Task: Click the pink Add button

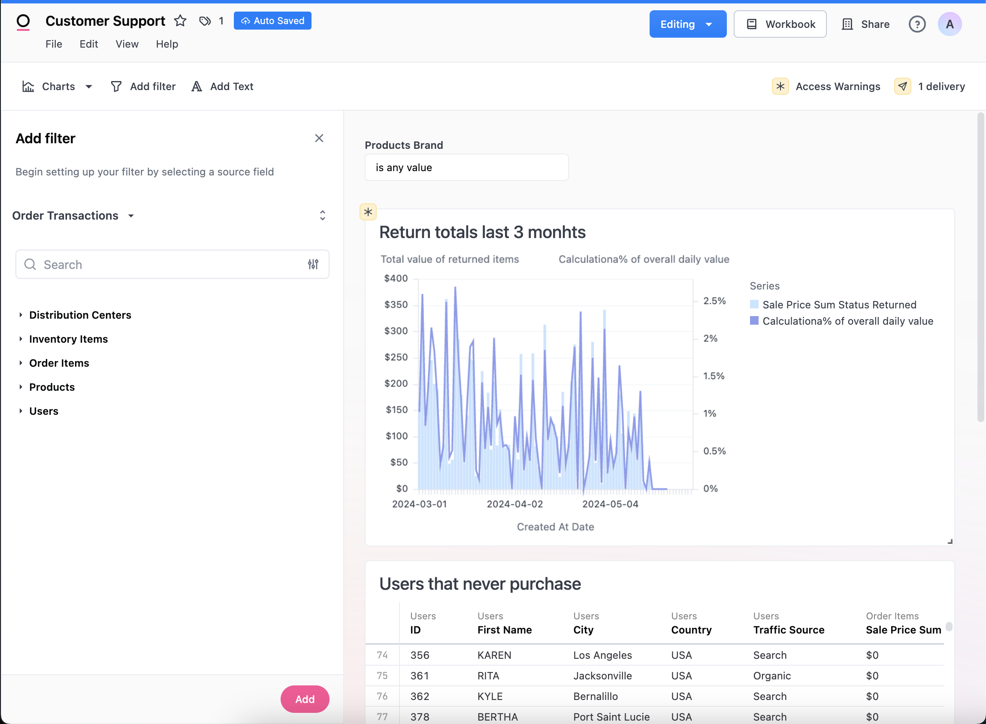Action: (305, 699)
